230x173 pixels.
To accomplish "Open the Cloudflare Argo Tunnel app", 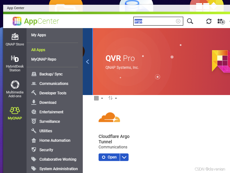I will 109,157.
